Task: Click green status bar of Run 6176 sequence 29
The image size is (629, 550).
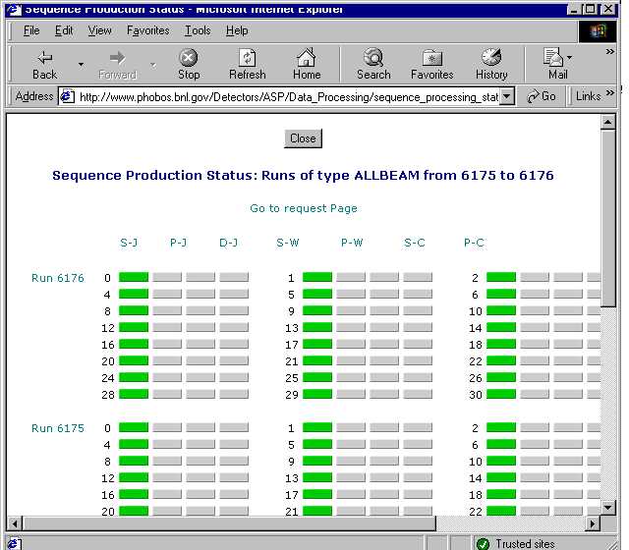Action: [x=317, y=394]
